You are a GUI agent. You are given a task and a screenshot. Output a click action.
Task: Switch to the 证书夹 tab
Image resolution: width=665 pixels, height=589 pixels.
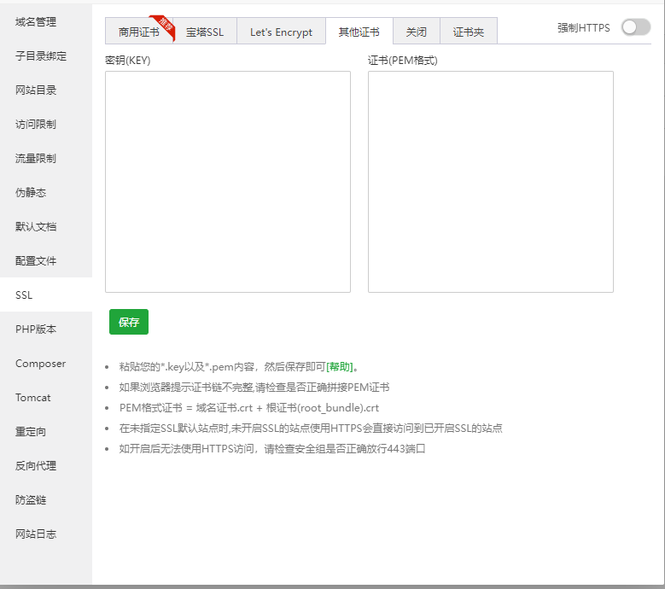pyautogui.click(x=469, y=32)
